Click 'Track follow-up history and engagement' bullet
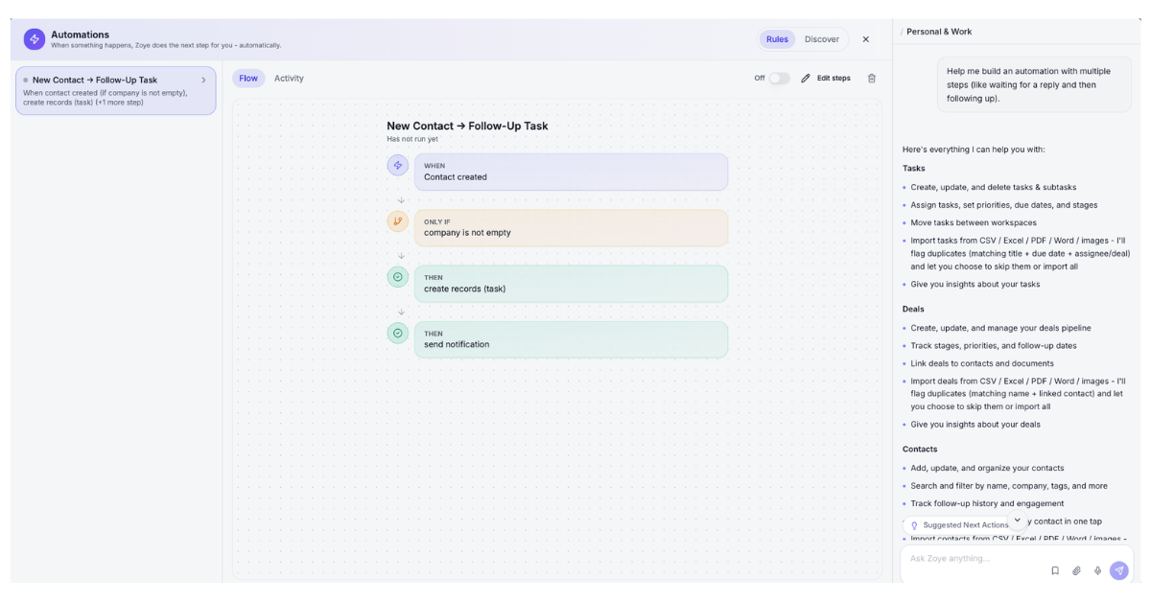This screenshot has width=1151, height=602. click(x=987, y=503)
